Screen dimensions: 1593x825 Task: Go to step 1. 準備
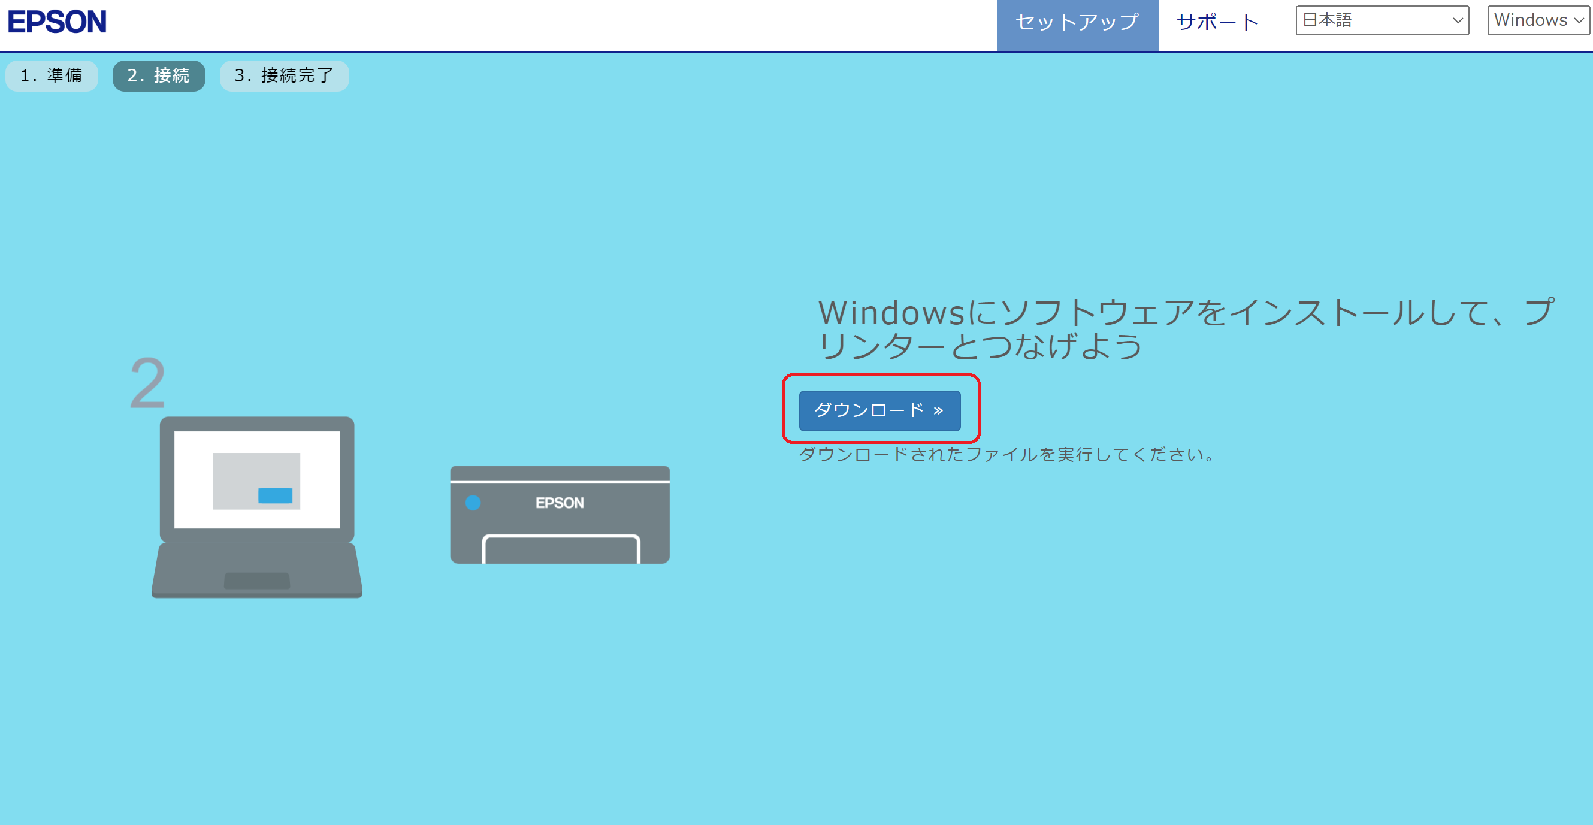52,75
